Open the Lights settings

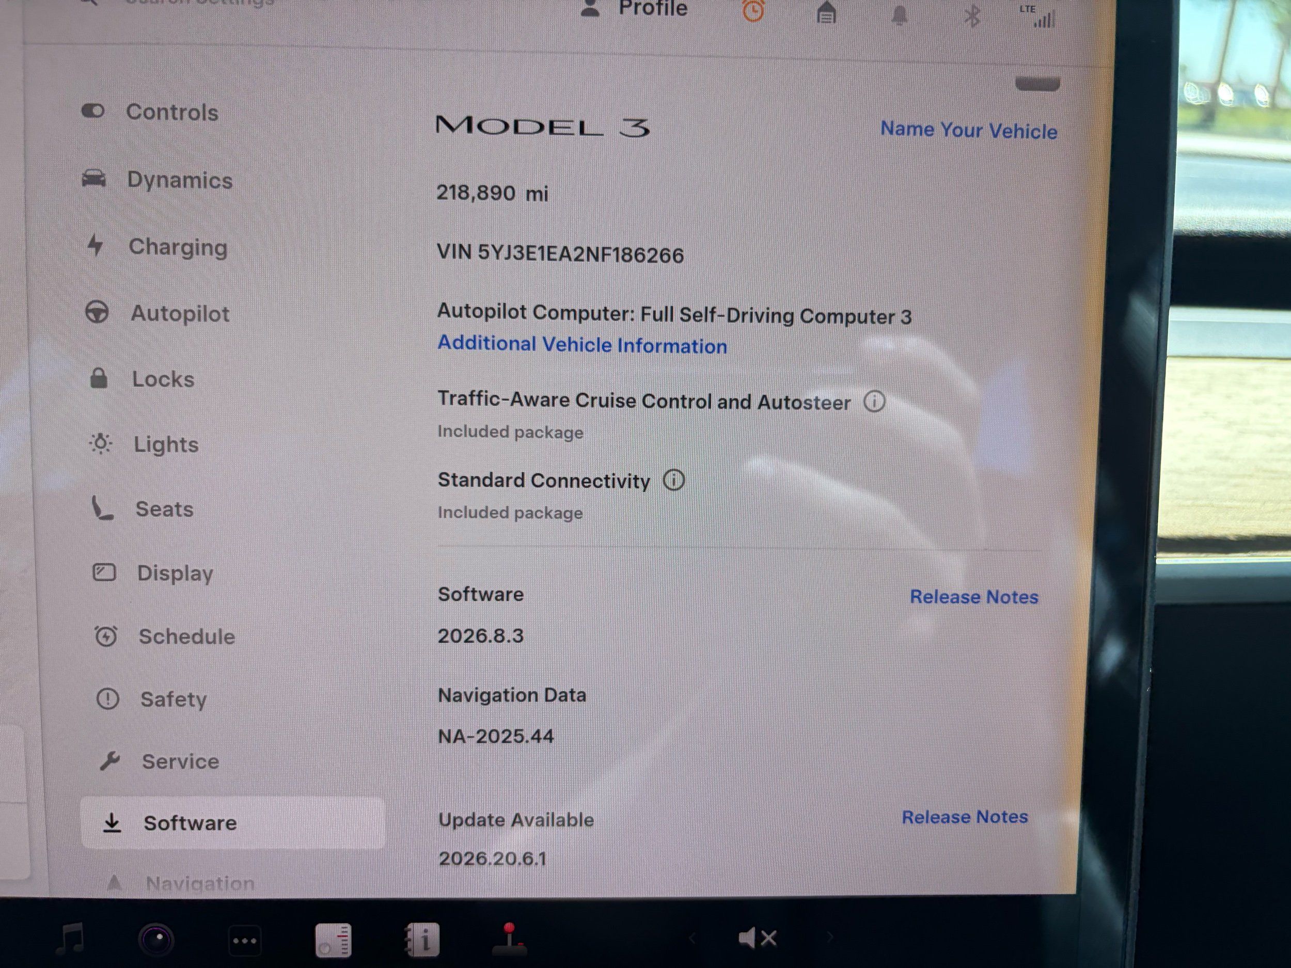144,444
